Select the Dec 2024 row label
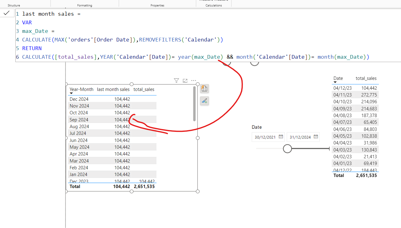The height and width of the screenshot is (228, 401). [x=79, y=99]
